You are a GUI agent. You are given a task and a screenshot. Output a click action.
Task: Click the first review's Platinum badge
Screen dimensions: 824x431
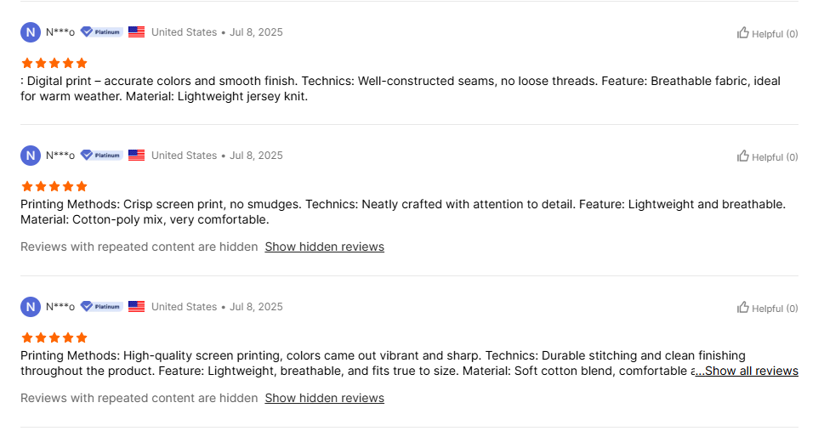click(102, 32)
